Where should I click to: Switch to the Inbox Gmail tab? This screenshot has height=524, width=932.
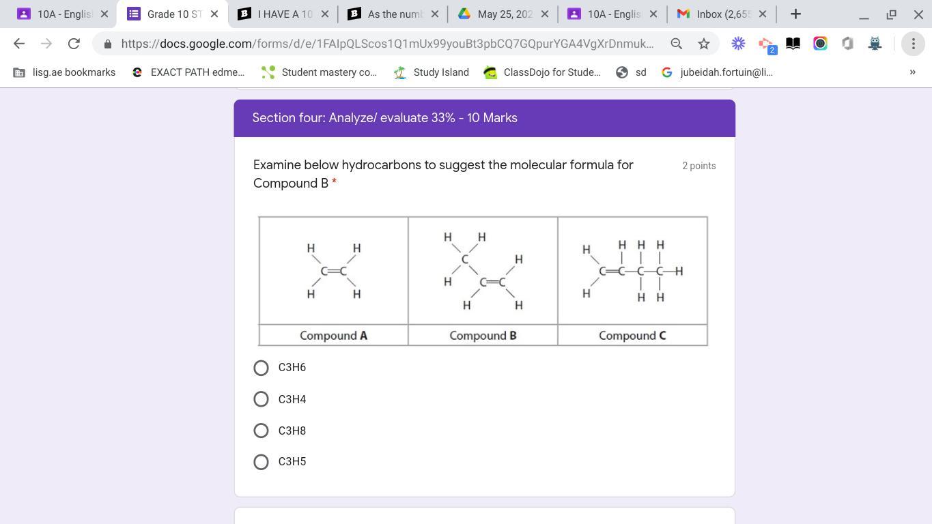coord(722,14)
